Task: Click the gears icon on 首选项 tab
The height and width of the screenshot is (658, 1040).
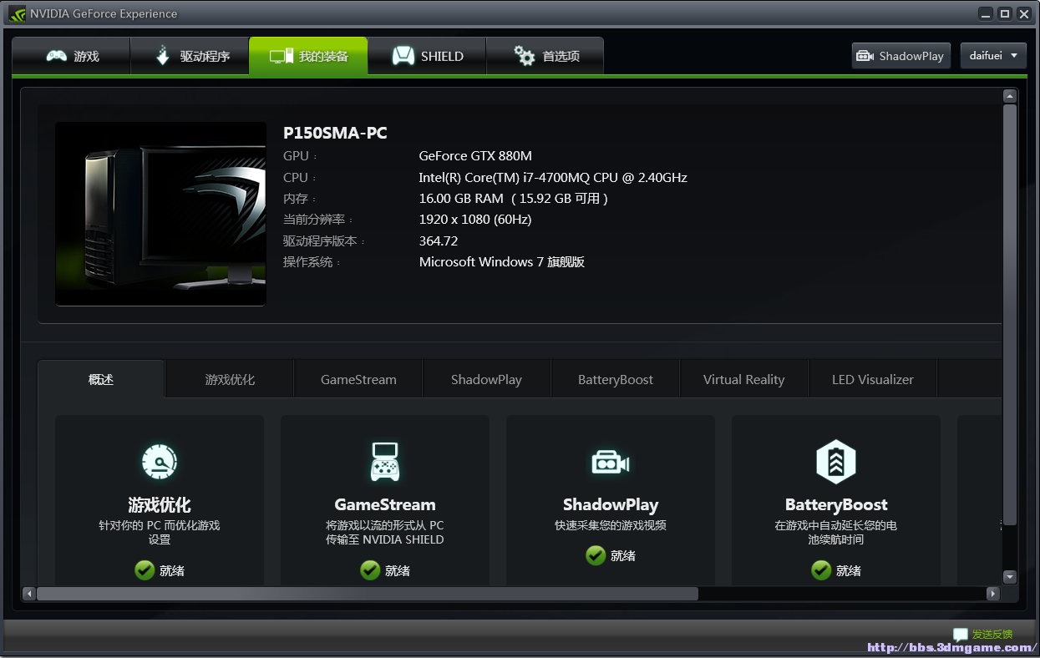Action: (x=525, y=56)
